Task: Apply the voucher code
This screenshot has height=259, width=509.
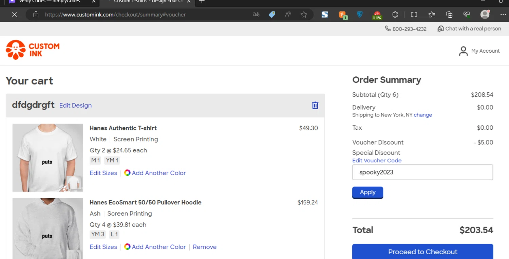Action: click(x=367, y=192)
